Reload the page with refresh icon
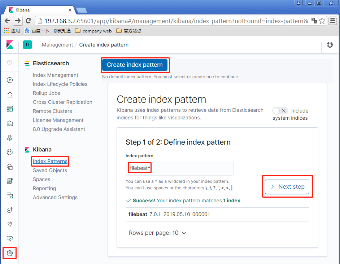The width and height of the screenshot is (340, 264). tap(28, 21)
